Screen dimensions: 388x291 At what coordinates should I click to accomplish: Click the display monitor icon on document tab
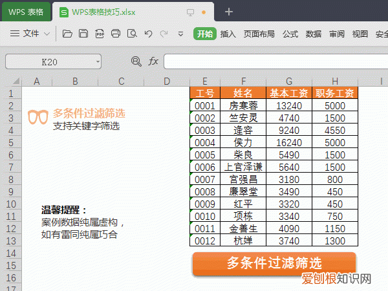[x=190, y=12]
